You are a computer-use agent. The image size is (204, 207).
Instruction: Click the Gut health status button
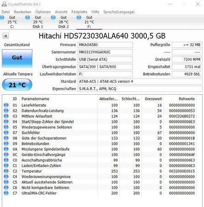17,58
